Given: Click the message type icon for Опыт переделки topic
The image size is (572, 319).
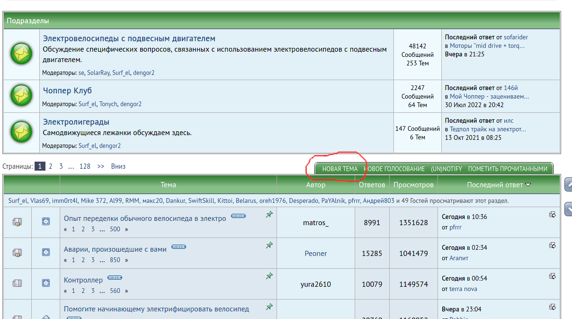Looking at the screenshot, I should [46, 221].
